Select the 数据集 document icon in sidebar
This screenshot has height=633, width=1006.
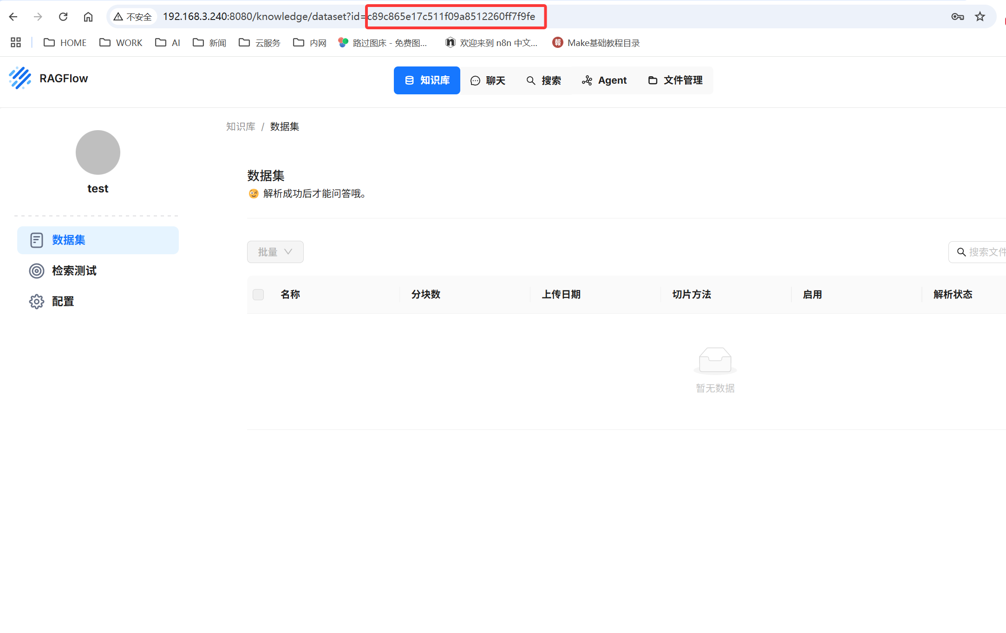(x=37, y=240)
